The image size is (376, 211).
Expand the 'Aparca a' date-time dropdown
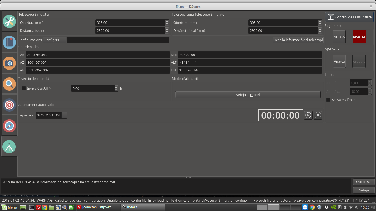click(x=64, y=115)
